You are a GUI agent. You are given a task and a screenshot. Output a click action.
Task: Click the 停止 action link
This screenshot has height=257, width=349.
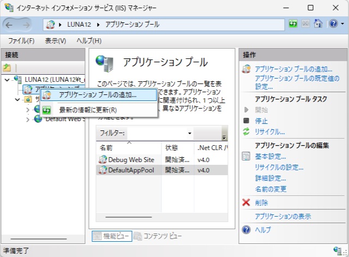[x=261, y=121]
